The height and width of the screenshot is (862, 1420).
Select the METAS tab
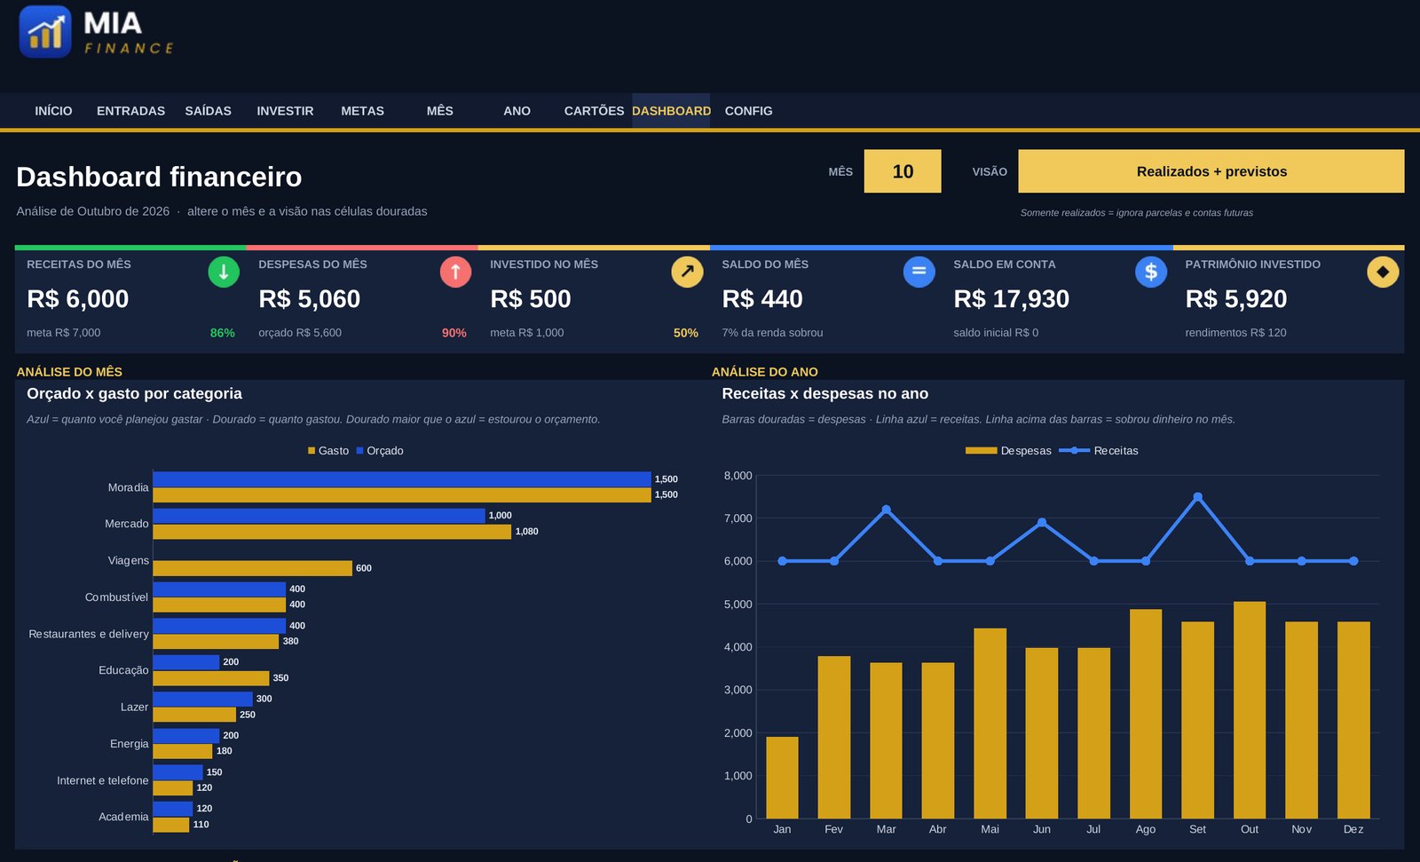click(362, 111)
